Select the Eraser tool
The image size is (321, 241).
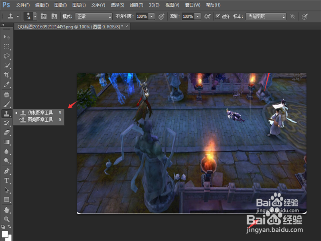(6, 133)
